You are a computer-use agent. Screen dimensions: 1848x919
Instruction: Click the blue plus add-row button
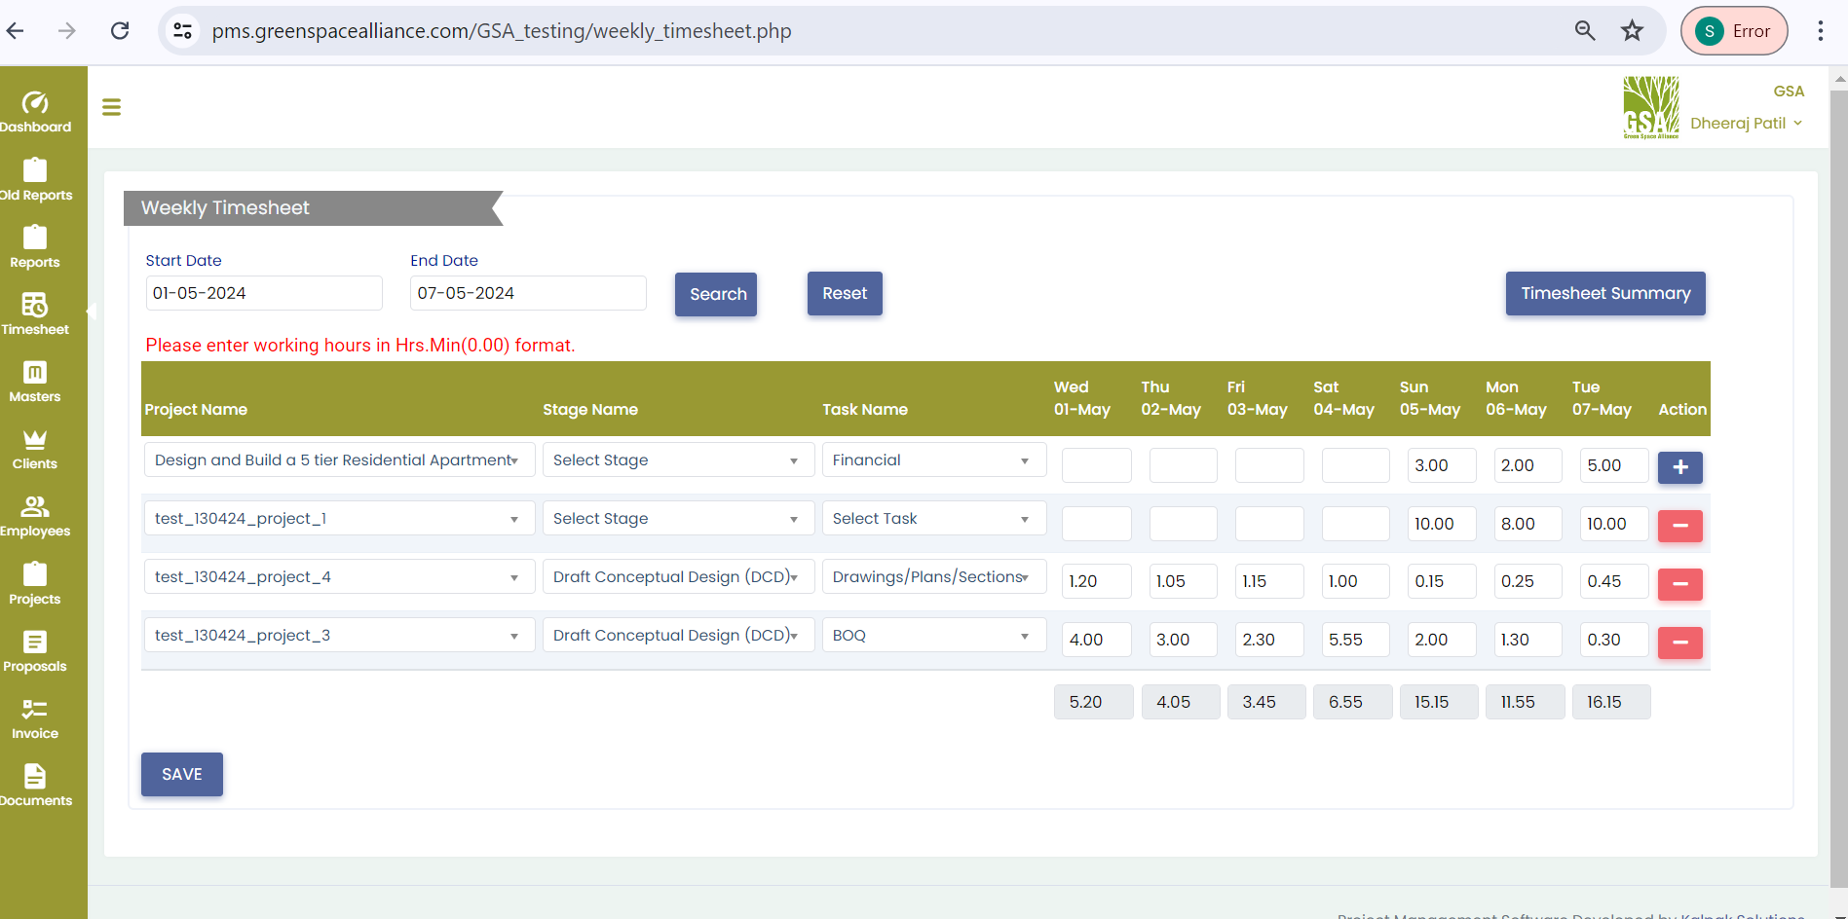[1679, 467]
